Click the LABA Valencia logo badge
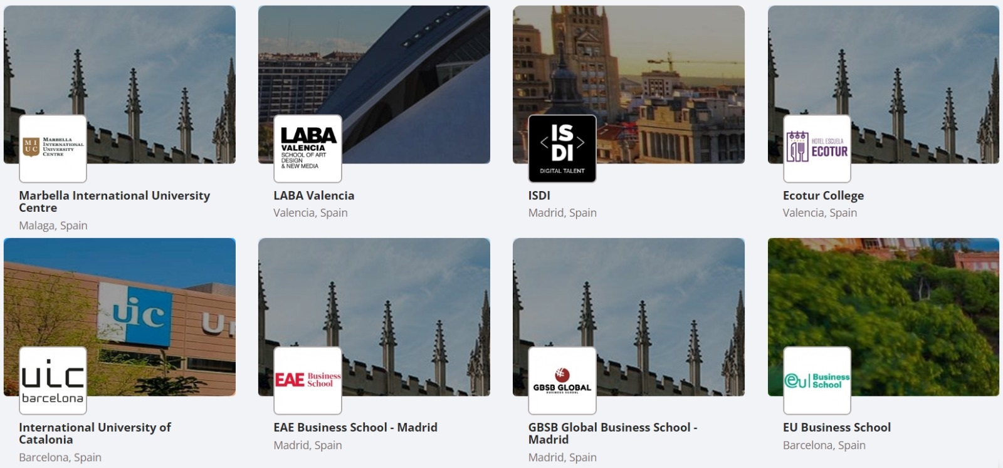The width and height of the screenshot is (1003, 468). (308, 148)
